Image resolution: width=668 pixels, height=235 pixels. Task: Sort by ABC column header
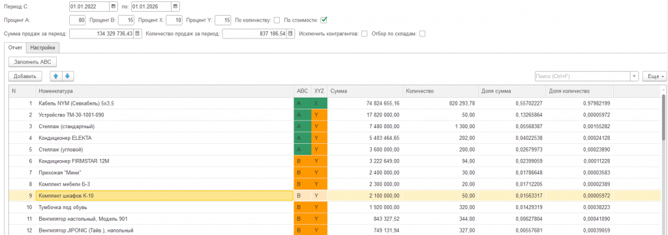click(x=303, y=91)
